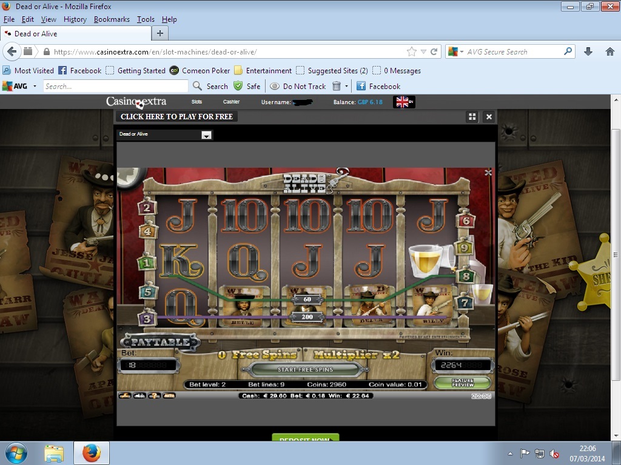Select bet line 8 marker
Viewport: 621px width, 465px height.
tap(466, 276)
